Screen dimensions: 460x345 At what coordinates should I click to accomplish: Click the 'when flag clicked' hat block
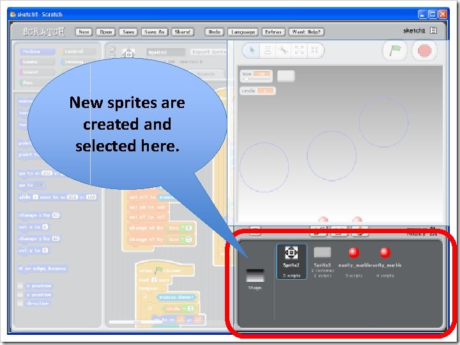(165, 270)
